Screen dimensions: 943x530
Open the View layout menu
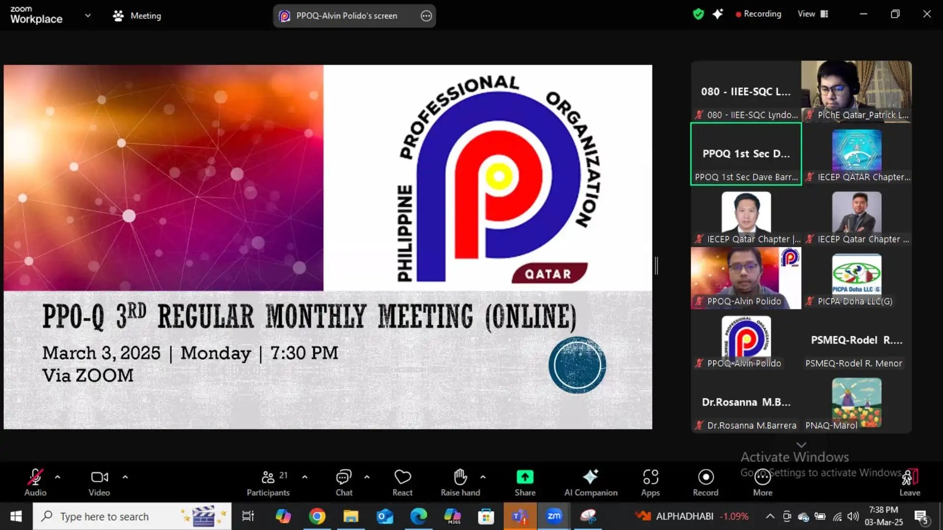(813, 14)
